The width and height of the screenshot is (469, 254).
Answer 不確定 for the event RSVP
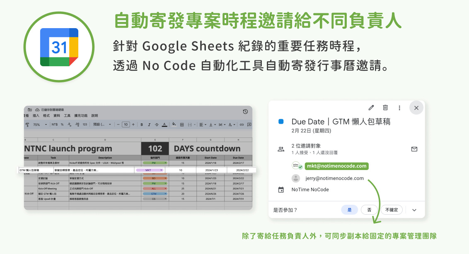coord(392,210)
